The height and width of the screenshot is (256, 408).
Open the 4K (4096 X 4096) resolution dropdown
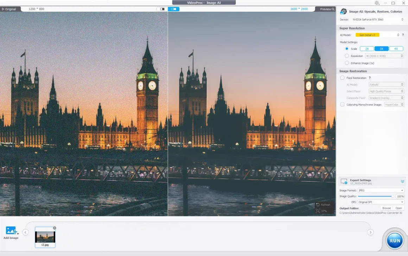[x=384, y=56]
